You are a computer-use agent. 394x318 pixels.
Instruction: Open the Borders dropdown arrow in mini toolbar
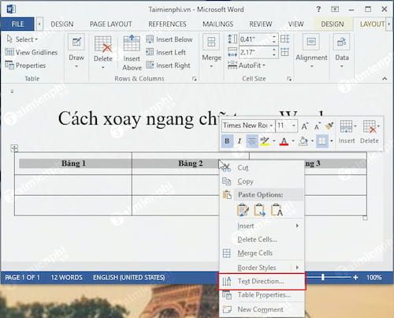point(332,141)
